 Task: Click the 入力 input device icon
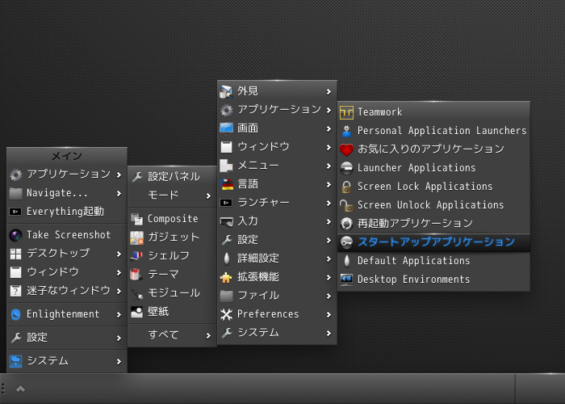pyautogui.click(x=226, y=221)
